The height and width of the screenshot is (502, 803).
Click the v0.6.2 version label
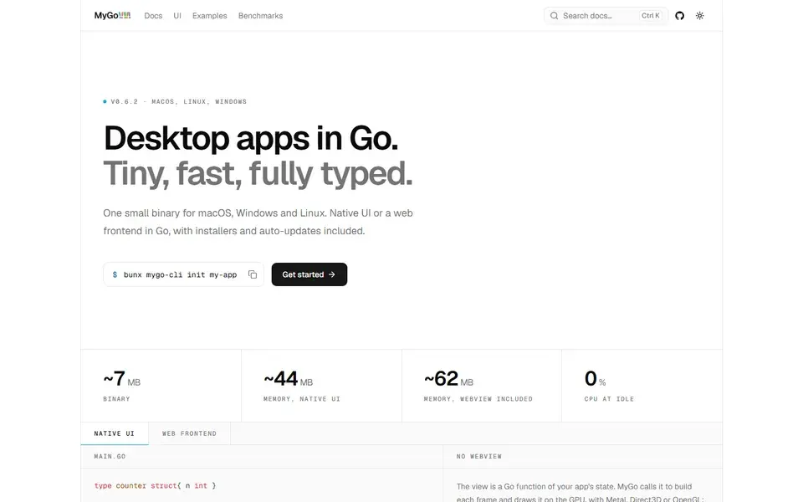pyautogui.click(x=125, y=101)
